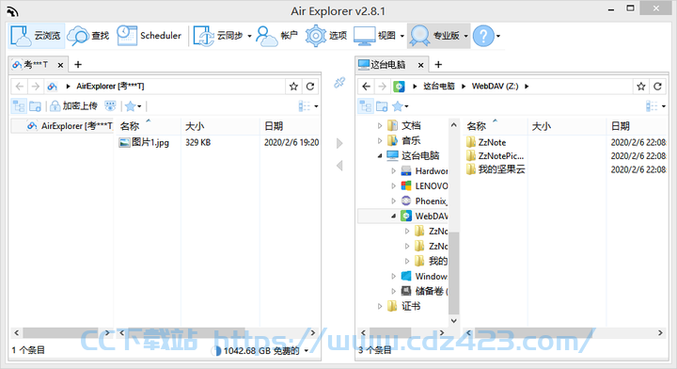Open left pane favorites star dropdown
Image resolution: width=677 pixels, height=369 pixels.
coord(133,105)
